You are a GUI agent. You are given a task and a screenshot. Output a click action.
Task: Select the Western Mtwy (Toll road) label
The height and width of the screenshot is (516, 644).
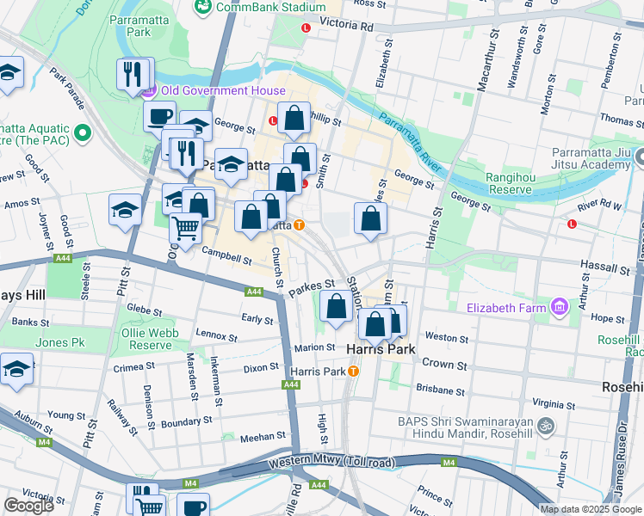coord(331,461)
